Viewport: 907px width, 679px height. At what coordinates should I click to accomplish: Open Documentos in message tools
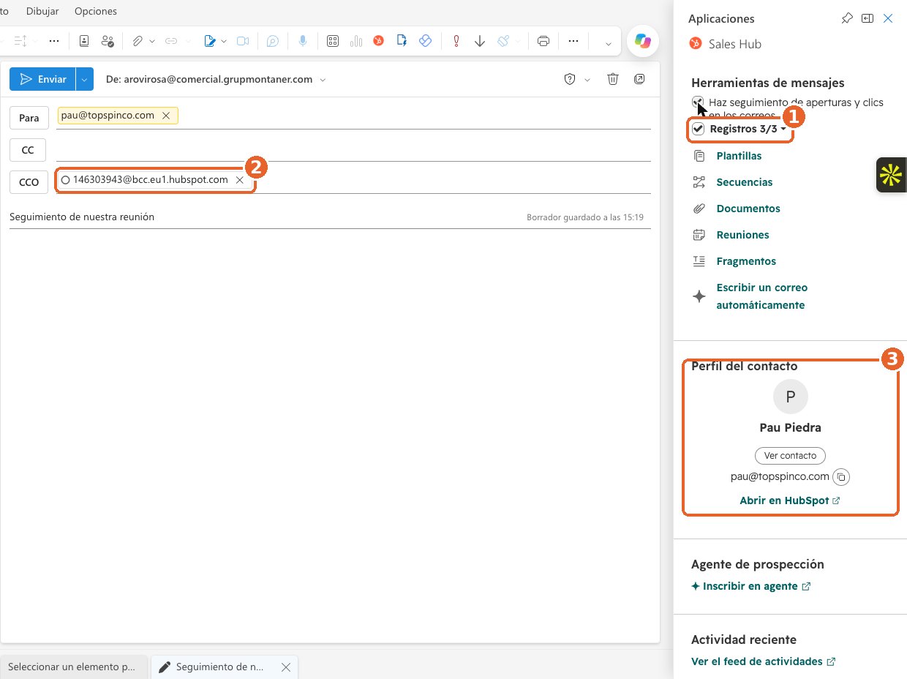(748, 209)
